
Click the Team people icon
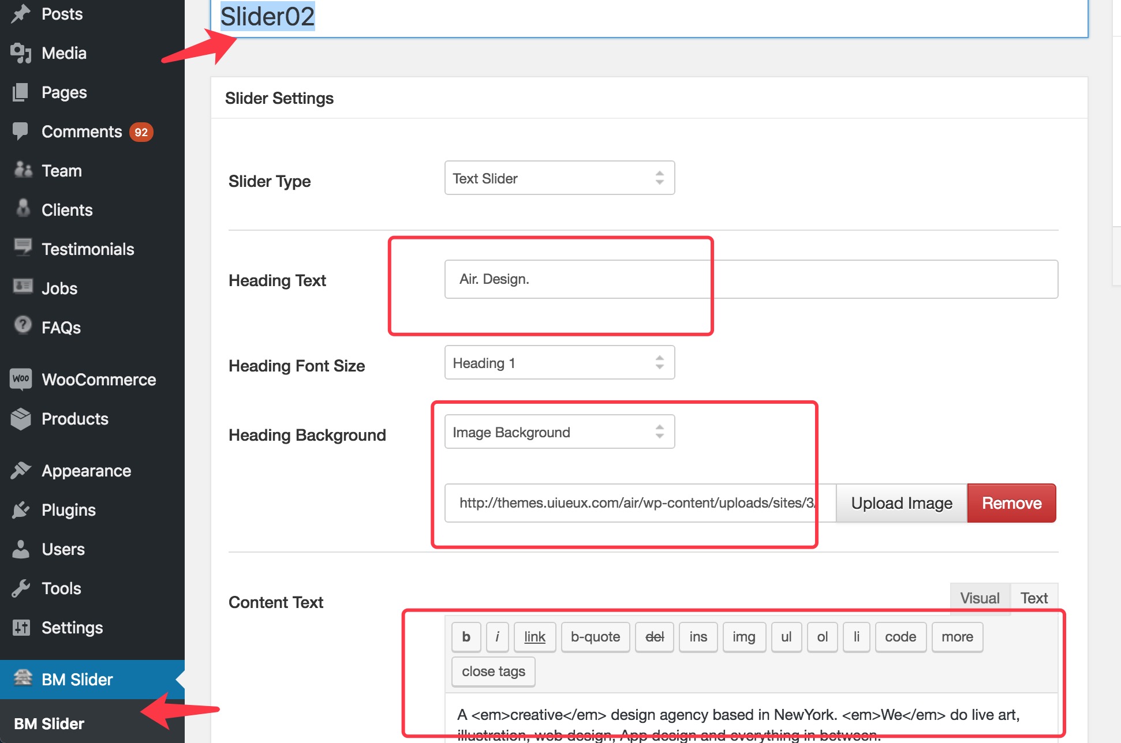pos(23,170)
